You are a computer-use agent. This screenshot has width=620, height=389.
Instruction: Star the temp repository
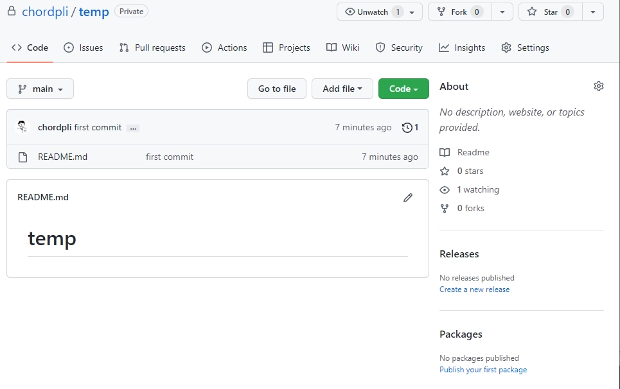pos(551,12)
